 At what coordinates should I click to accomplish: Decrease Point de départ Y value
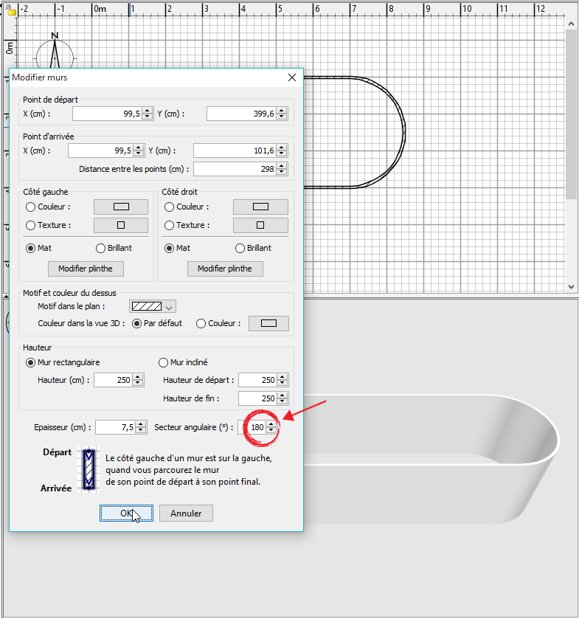[x=282, y=117]
